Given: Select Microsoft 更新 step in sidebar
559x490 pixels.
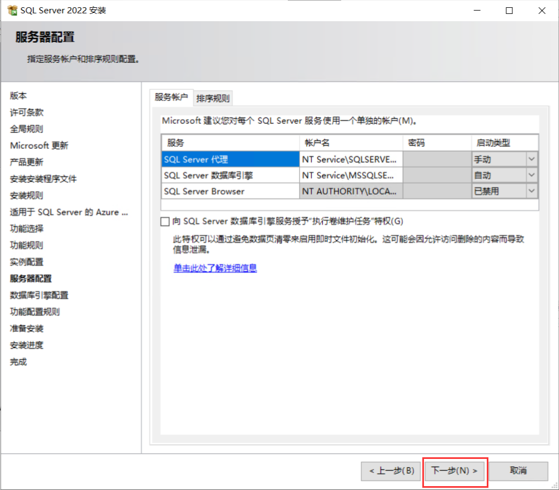Looking at the screenshot, I should click(39, 145).
